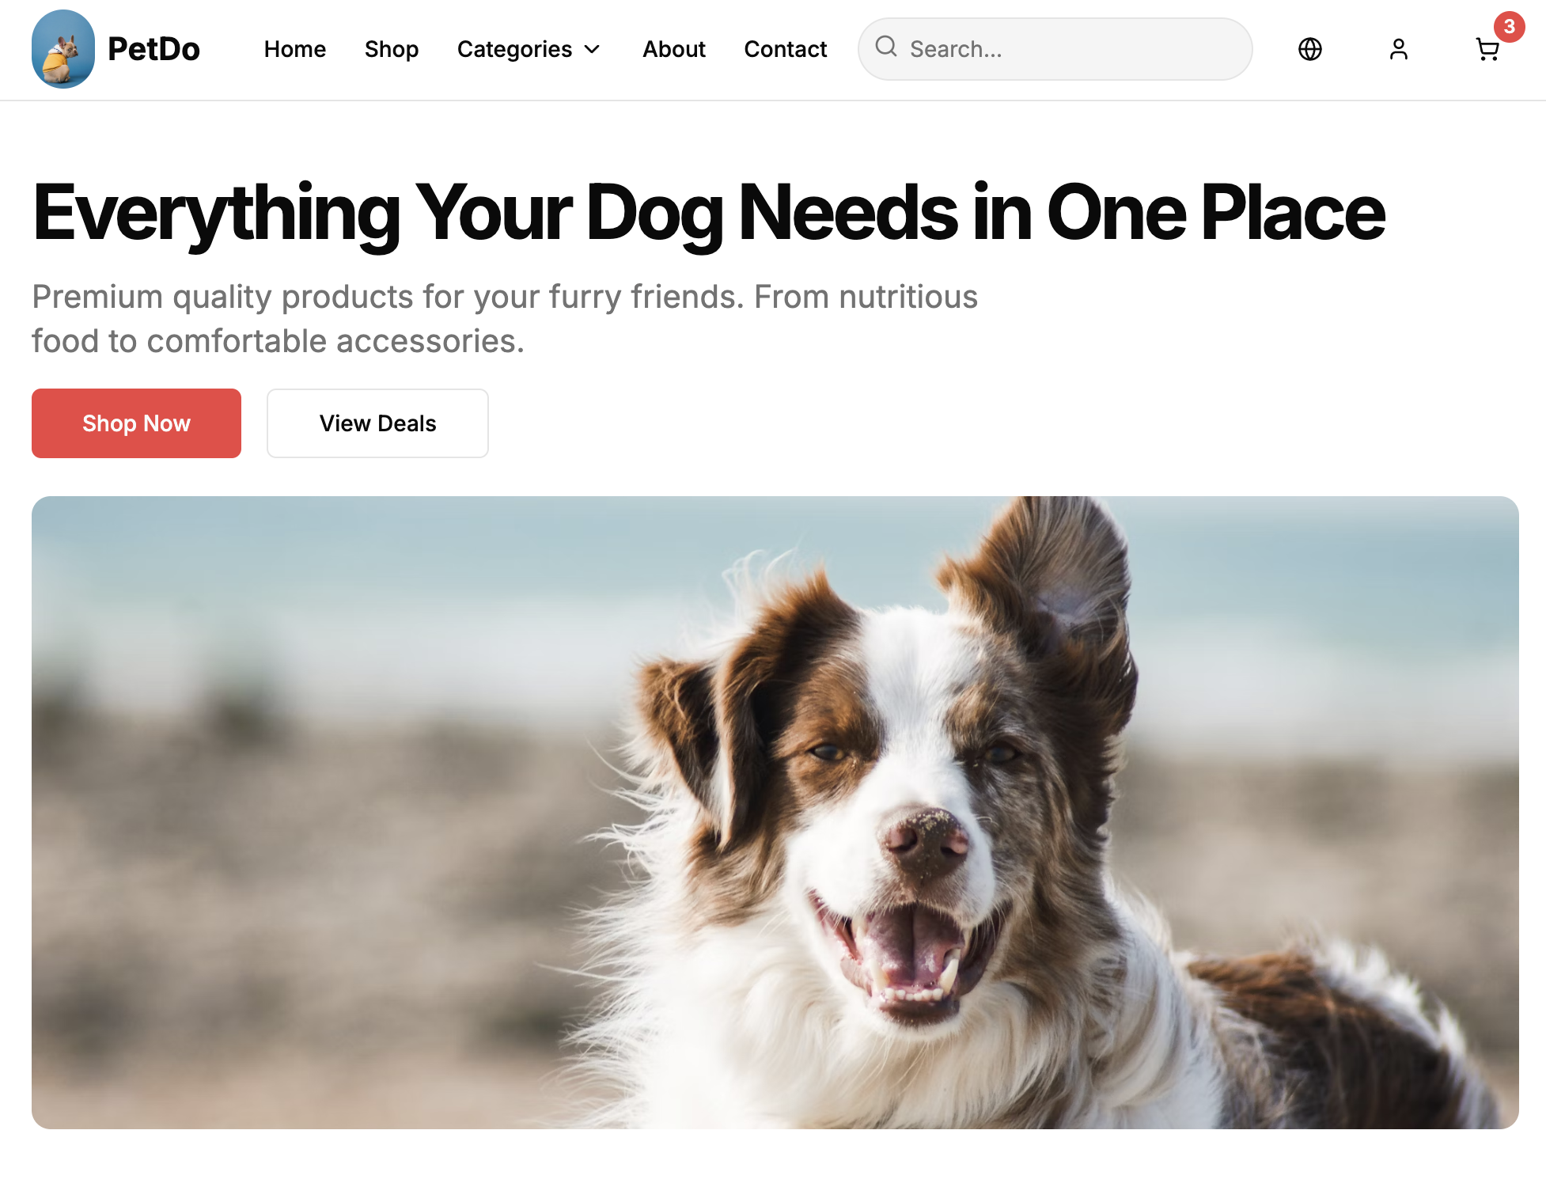Click the PetDo dog logo image

pyautogui.click(x=63, y=49)
